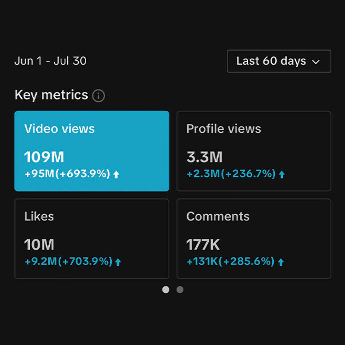This screenshot has width=345, height=345.
Task: Select the Profile views metric card
Action: 254,151
